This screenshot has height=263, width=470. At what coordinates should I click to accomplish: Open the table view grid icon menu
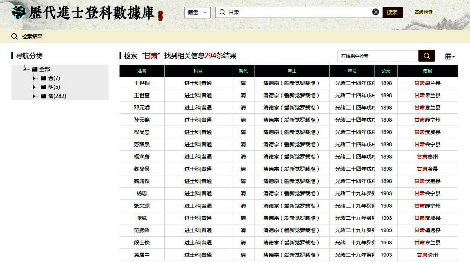(x=450, y=57)
